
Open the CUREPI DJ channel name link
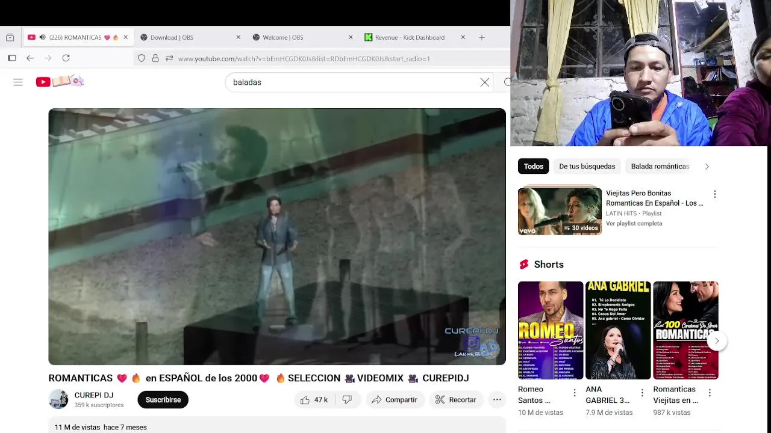(94, 395)
